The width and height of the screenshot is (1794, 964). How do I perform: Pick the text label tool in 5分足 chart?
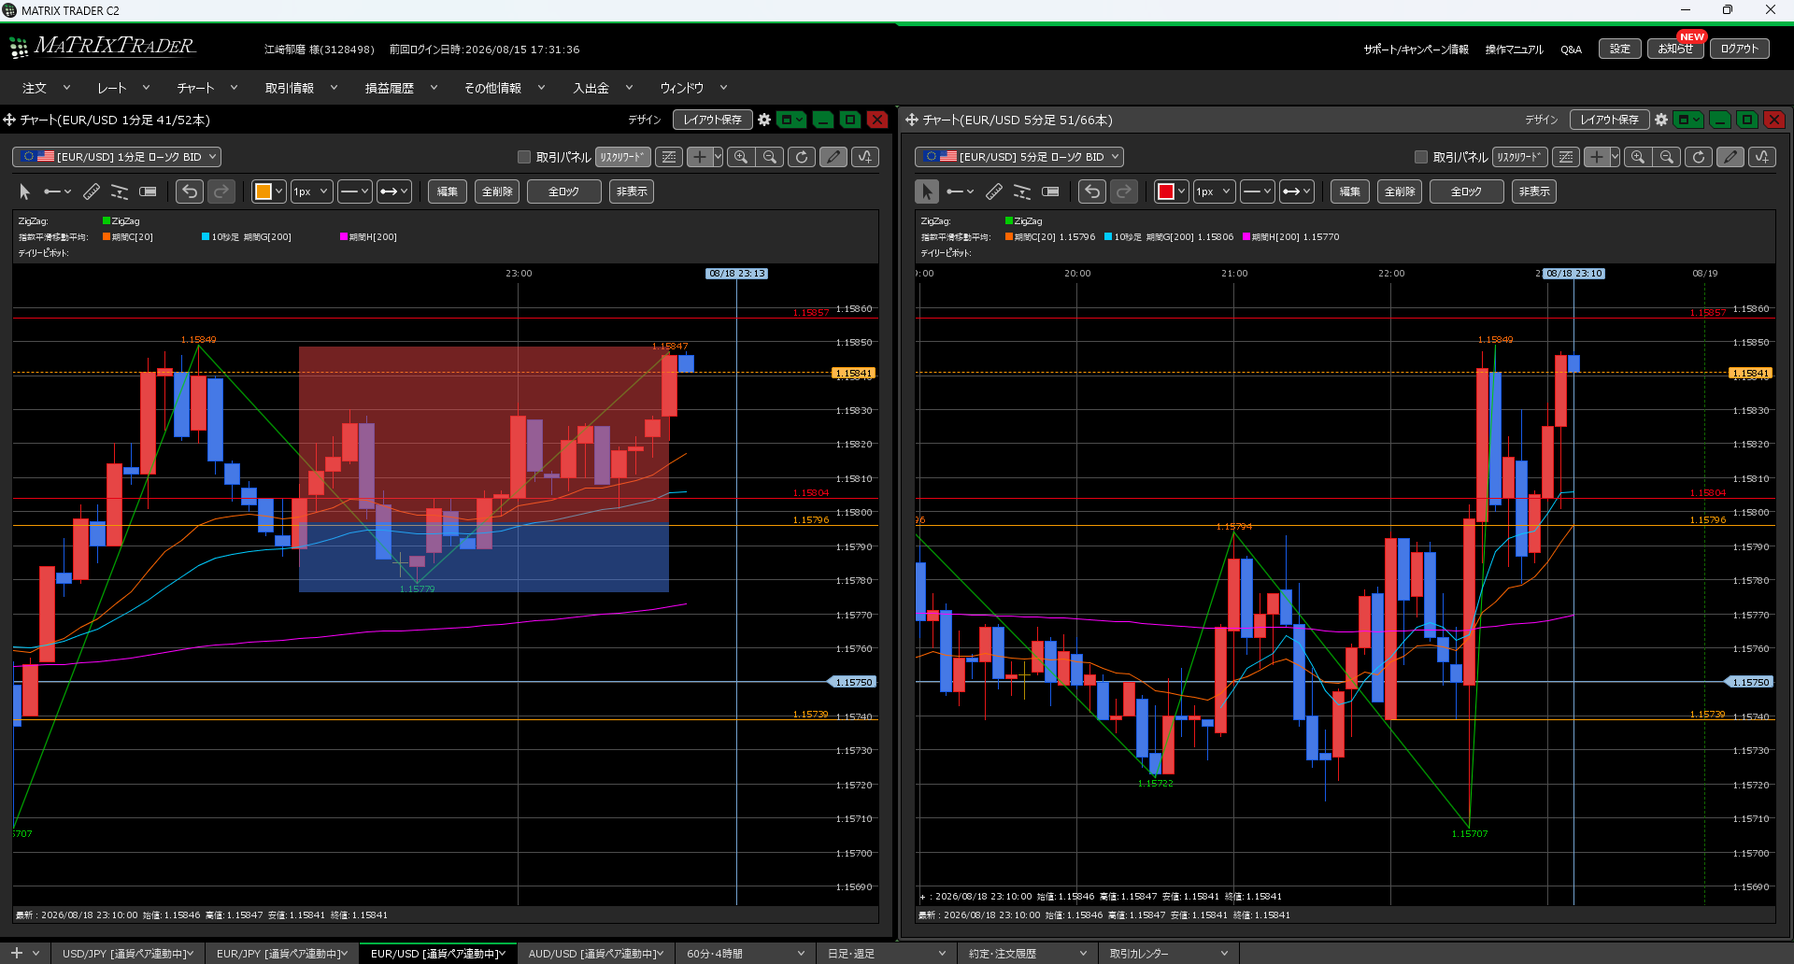click(x=1050, y=191)
